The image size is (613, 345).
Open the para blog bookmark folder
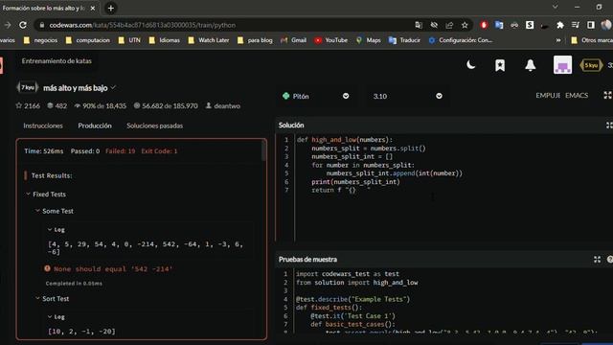(x=255, y=40)
